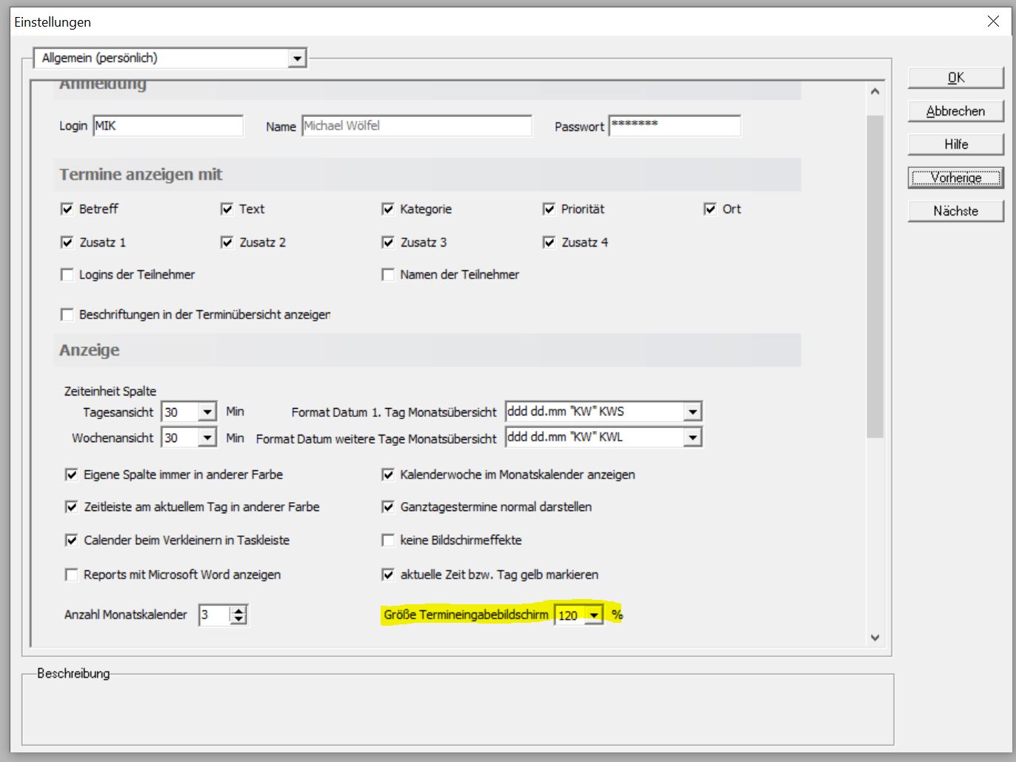Check 'Namen der Teilnehmer'
Viewport: 1016px width, 762px height.
coord(388,274)
